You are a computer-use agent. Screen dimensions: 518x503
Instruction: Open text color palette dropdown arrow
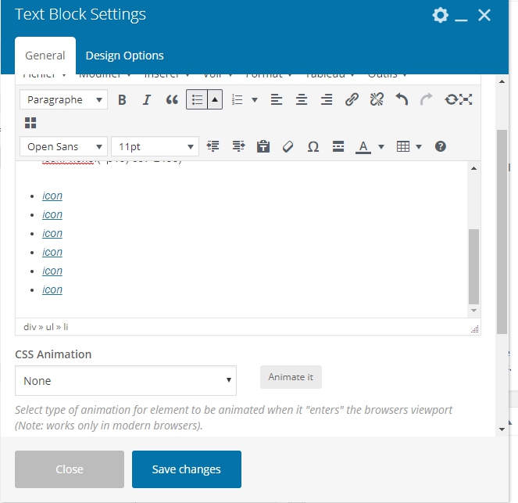[x=381, y=146]
